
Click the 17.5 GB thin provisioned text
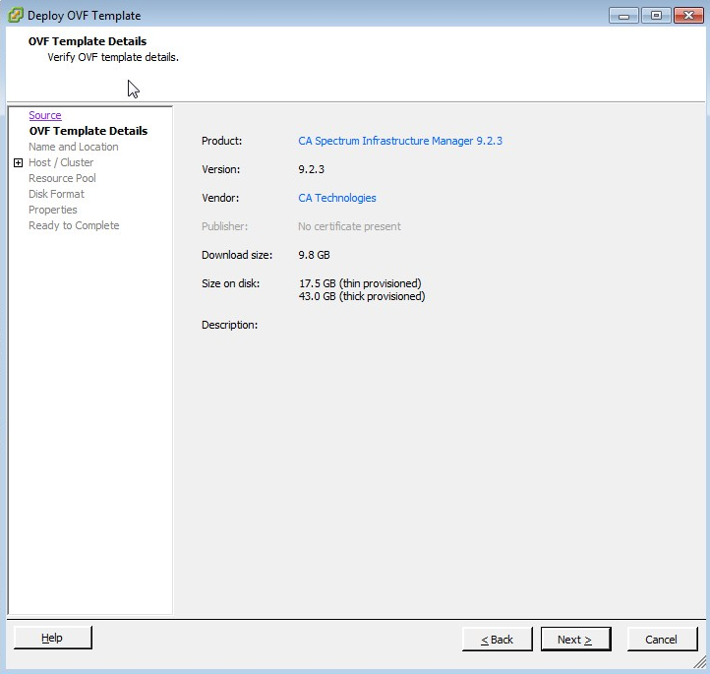pos(360,283)
